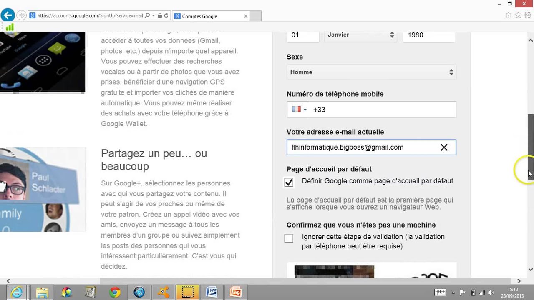Open the Sexe dropdown showing Homme

pos(371,72)
